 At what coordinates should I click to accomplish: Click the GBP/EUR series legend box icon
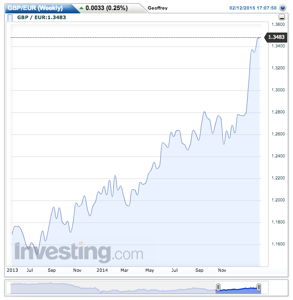coord(11,18)
